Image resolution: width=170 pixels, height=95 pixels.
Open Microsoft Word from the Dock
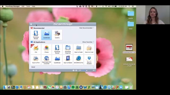(x=85, y=87)
